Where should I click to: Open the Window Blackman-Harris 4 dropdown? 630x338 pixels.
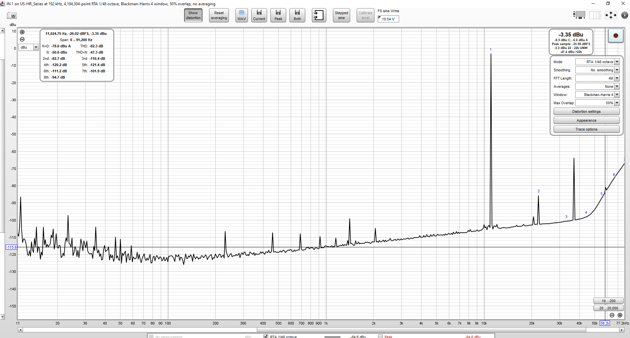(597, 95)
